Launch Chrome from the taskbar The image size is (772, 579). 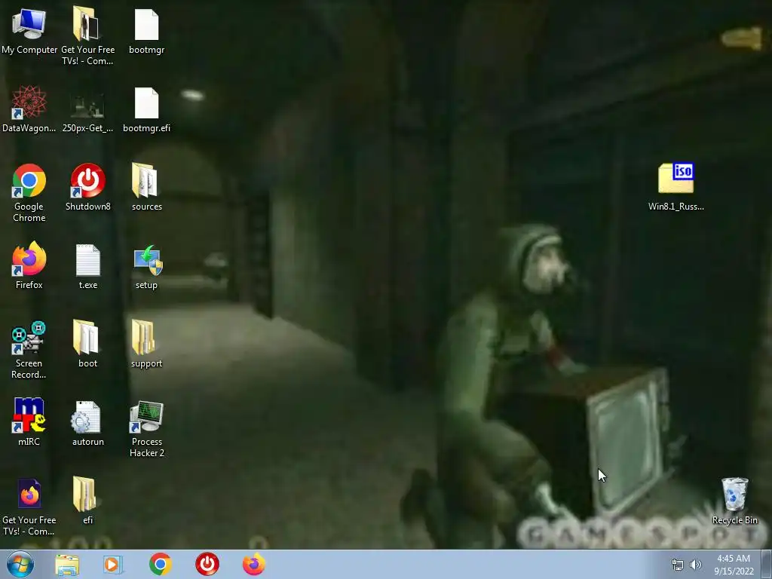tap(160, 564)
